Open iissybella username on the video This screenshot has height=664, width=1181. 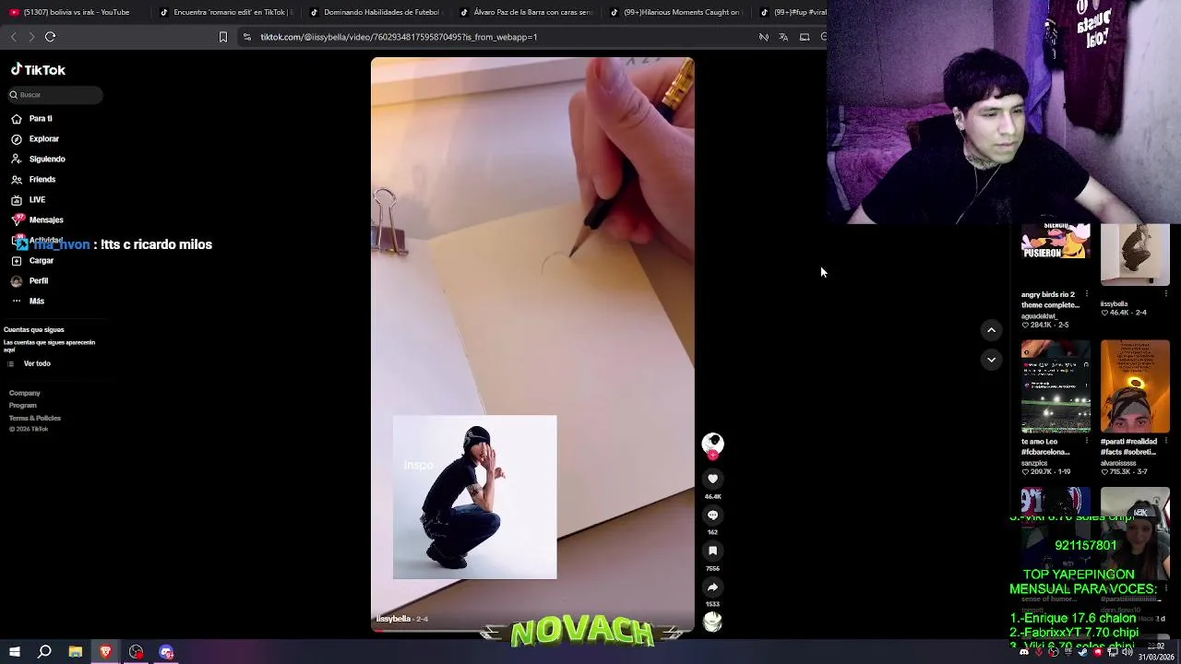393,619
